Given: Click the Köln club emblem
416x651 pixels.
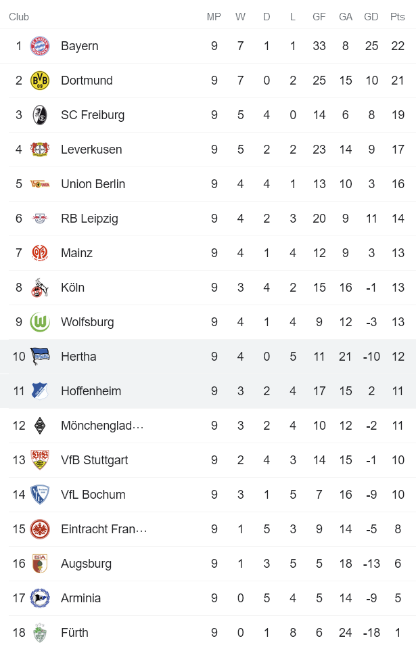Looking at the screenshot, I should tap(39, 287).
